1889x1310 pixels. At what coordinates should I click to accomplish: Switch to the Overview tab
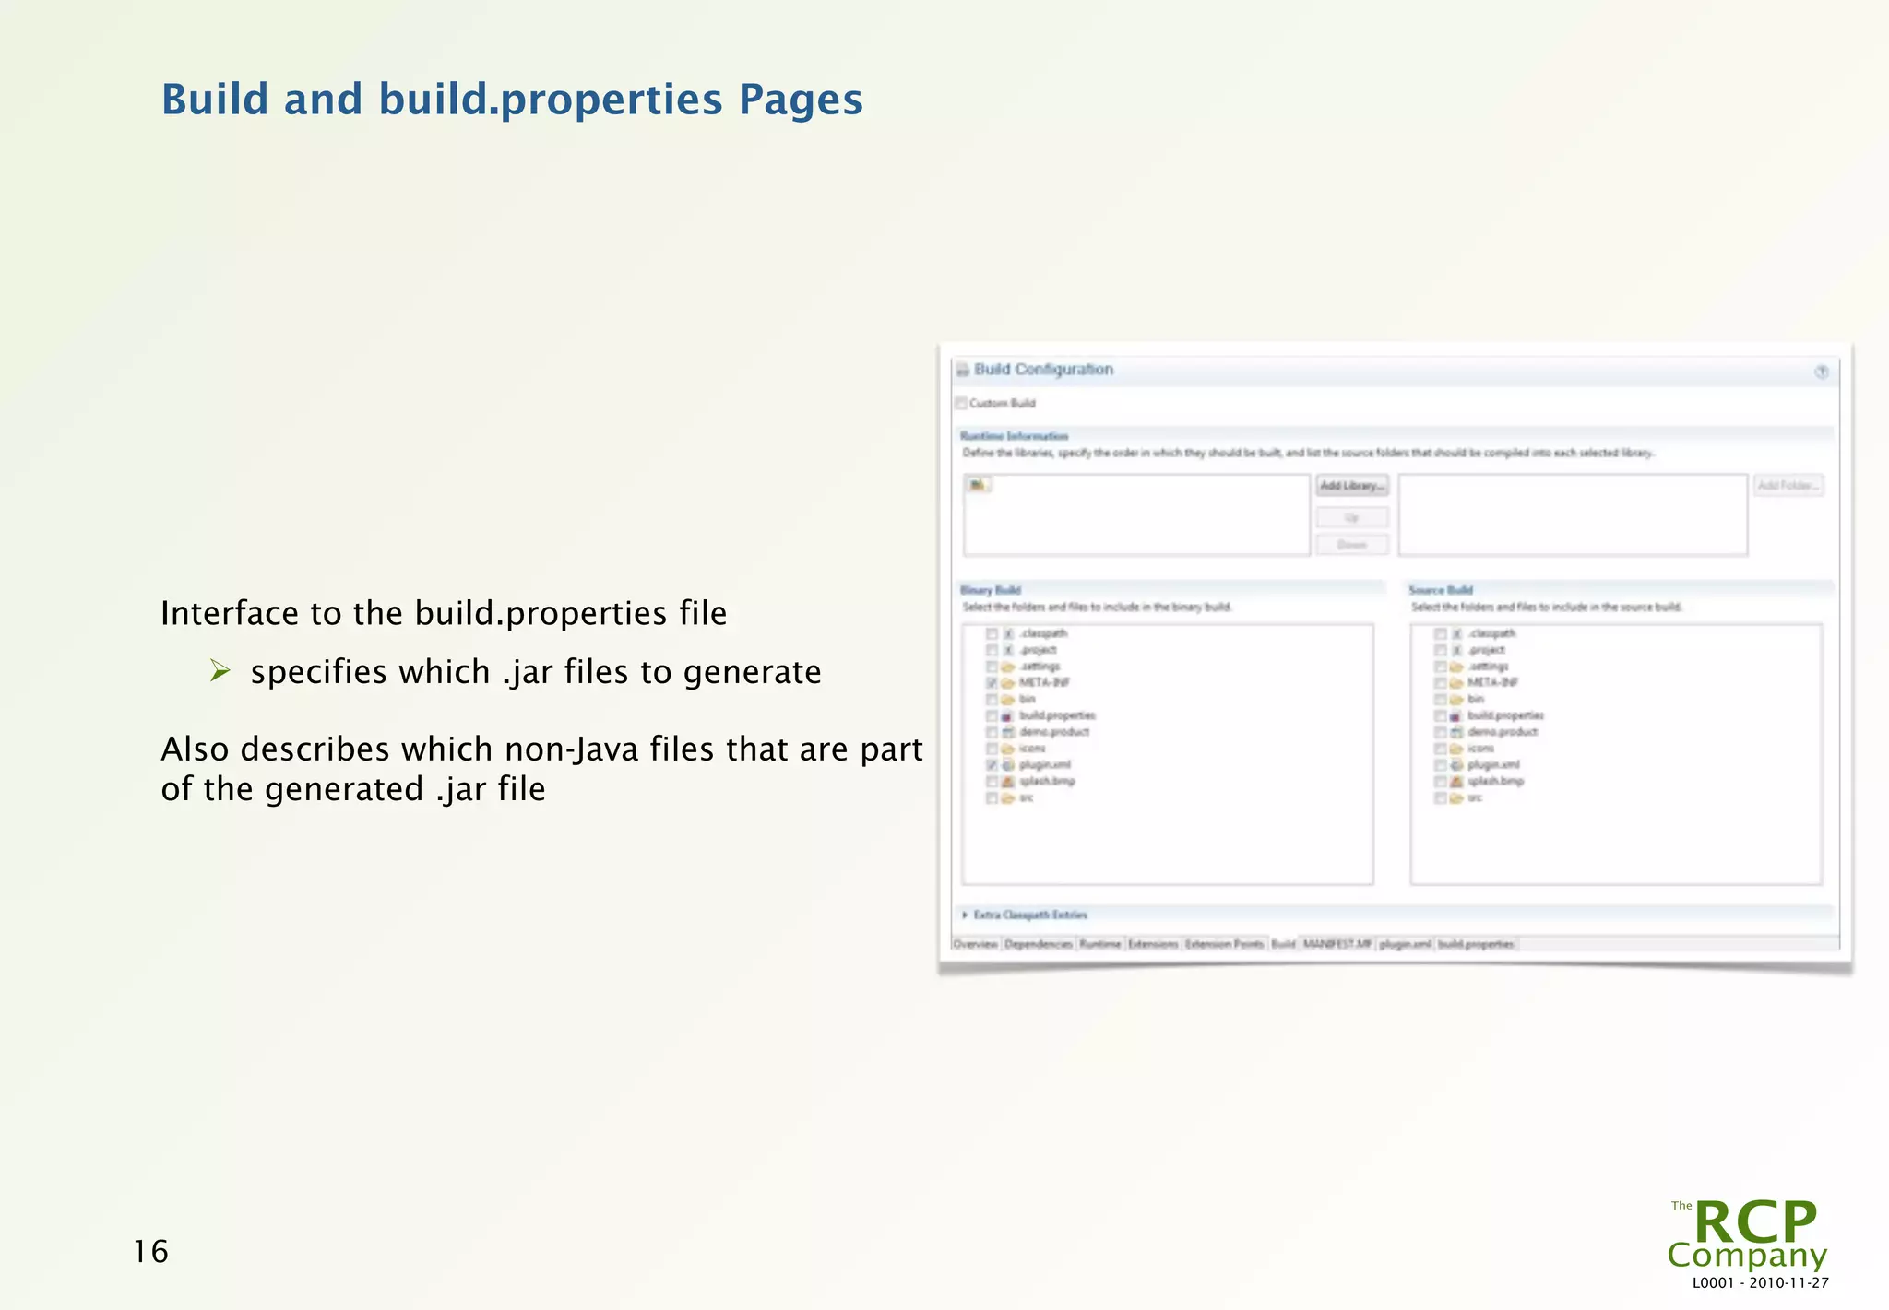[x=976, y=944]
